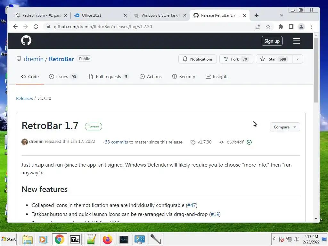Click the scrollbar down arrow
Image resolution: width=328 pixels, height=246 pixels.
[316, 219]
